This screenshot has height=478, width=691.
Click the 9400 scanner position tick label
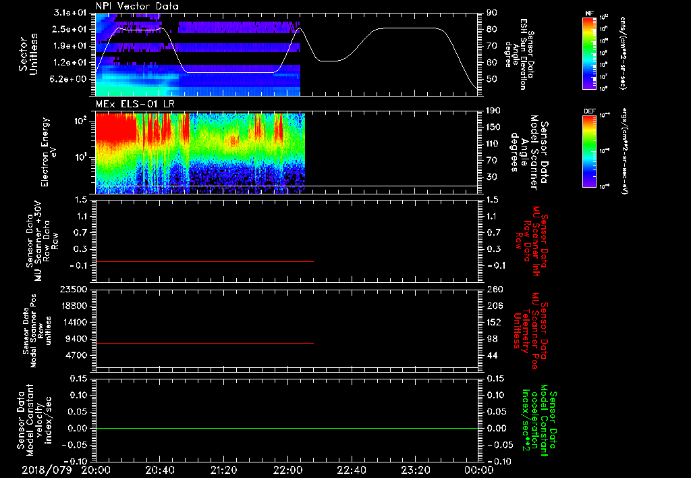76,339
